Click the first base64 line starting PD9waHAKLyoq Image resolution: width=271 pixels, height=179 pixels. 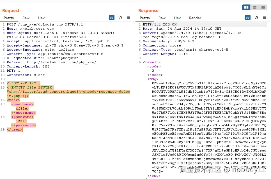(x=209, y=83)
